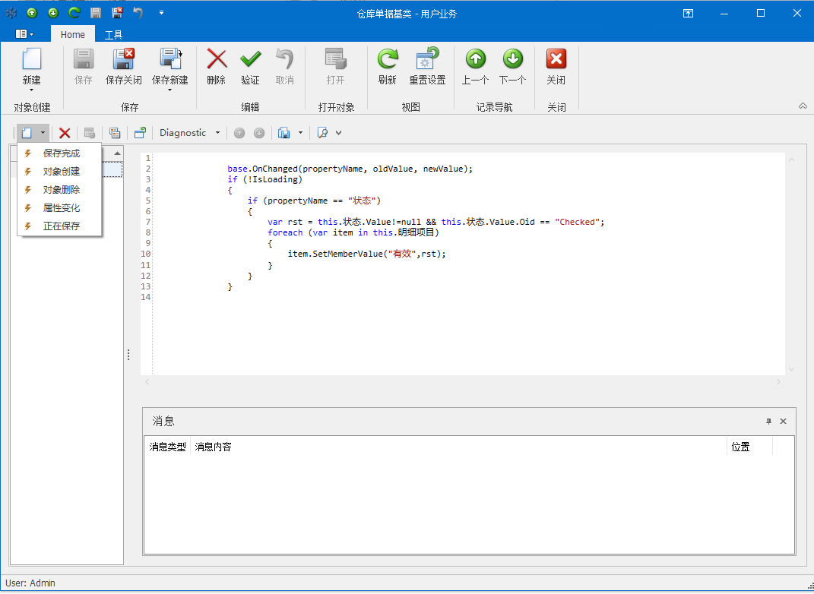This screenshot has height=594, width=814.
Task: Click the red 删除 delete icon in ribbon
Action: [217, 58]
